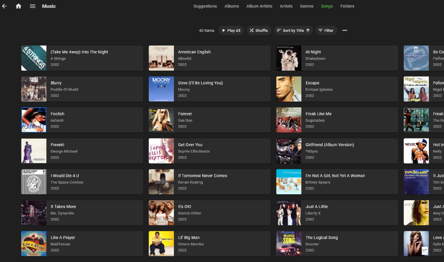
Task: Expand filter options via the Filter control
Action: pos(326,30)
